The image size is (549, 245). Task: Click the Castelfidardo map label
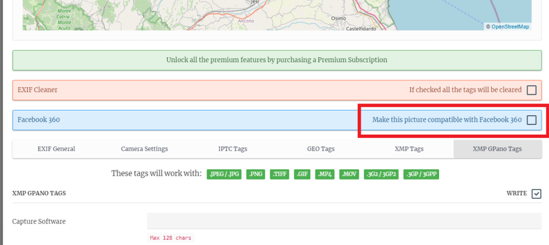361,29
